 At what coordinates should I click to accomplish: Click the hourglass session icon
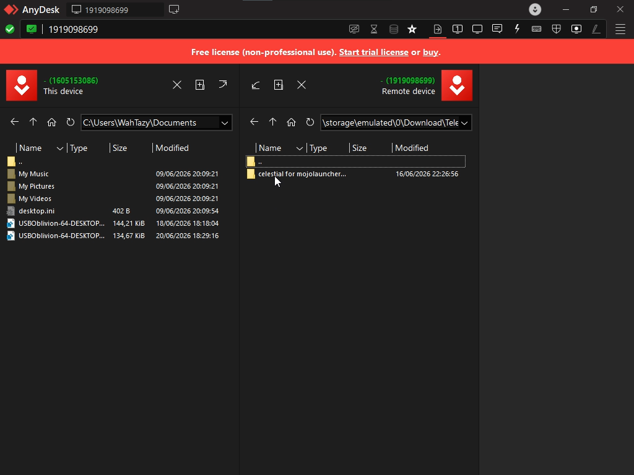(x=374, y=29)
